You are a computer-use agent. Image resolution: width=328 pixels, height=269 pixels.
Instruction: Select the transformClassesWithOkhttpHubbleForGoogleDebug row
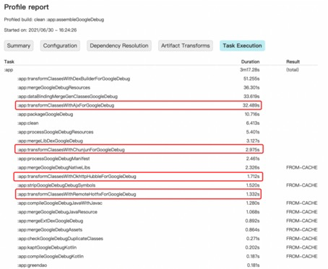coord(139,177)
